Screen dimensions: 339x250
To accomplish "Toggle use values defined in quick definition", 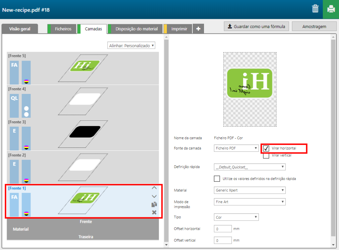I will click(217, 179).
